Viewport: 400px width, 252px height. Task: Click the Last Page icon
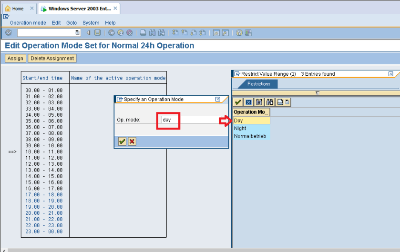click(x=203, y=32)
